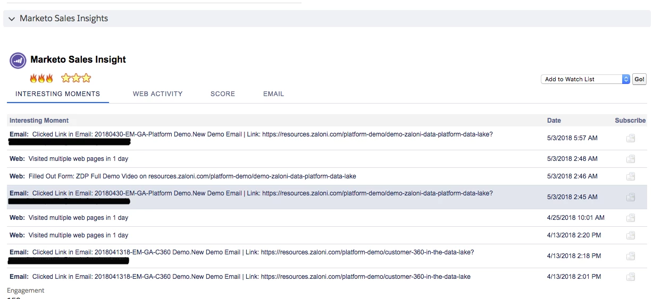Open the Email tab
This screenshot has height=299, width=653.
273,94
